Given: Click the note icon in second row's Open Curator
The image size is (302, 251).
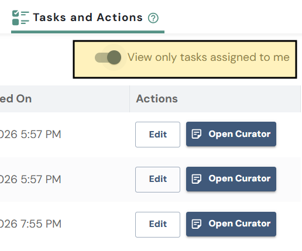Looking at the screenshot, I should click(x=196, y=179).
